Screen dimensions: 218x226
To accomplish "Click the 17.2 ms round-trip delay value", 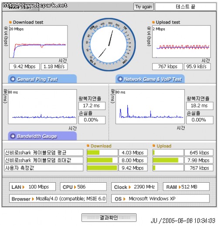I will 92,106.
